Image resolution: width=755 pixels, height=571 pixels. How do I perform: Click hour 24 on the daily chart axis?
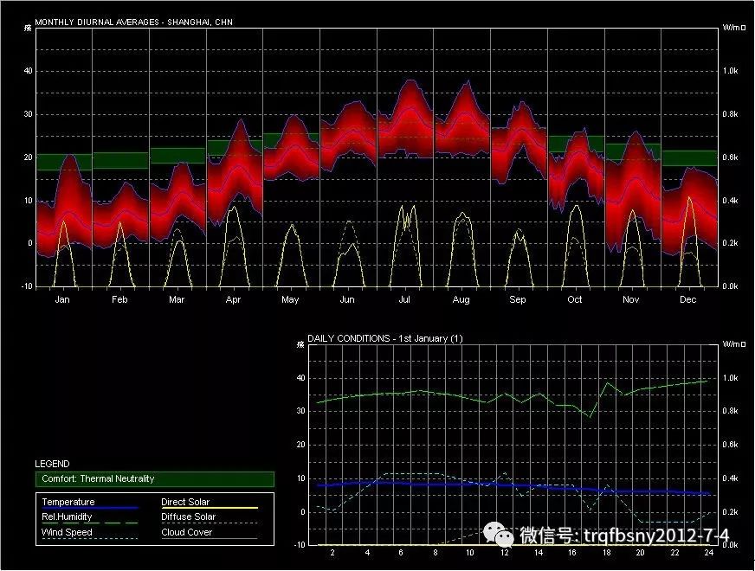tap(707, 553)
